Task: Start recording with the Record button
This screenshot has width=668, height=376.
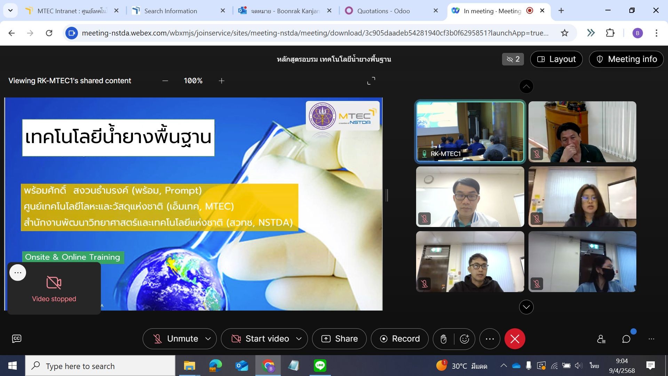Action: point(399,339)
